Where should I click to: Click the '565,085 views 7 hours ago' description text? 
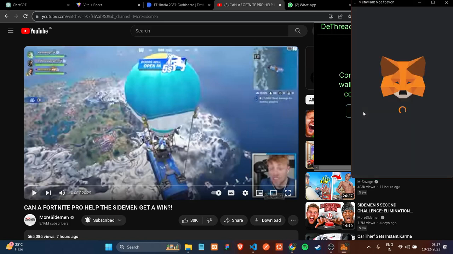coord(53,236)
